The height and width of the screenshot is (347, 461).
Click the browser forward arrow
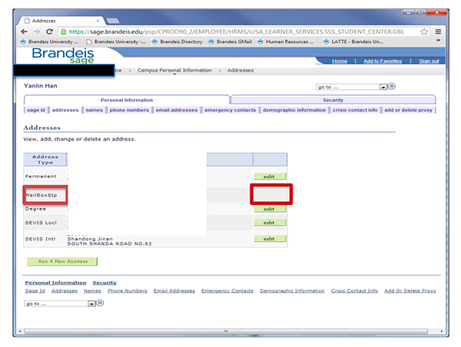(x=37, y=31)
